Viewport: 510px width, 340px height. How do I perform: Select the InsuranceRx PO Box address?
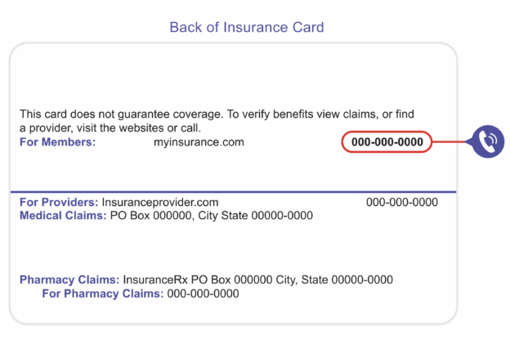258,280
